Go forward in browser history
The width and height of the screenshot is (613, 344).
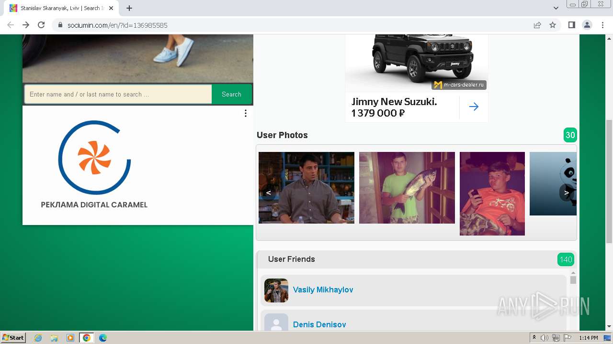(26, 25)
